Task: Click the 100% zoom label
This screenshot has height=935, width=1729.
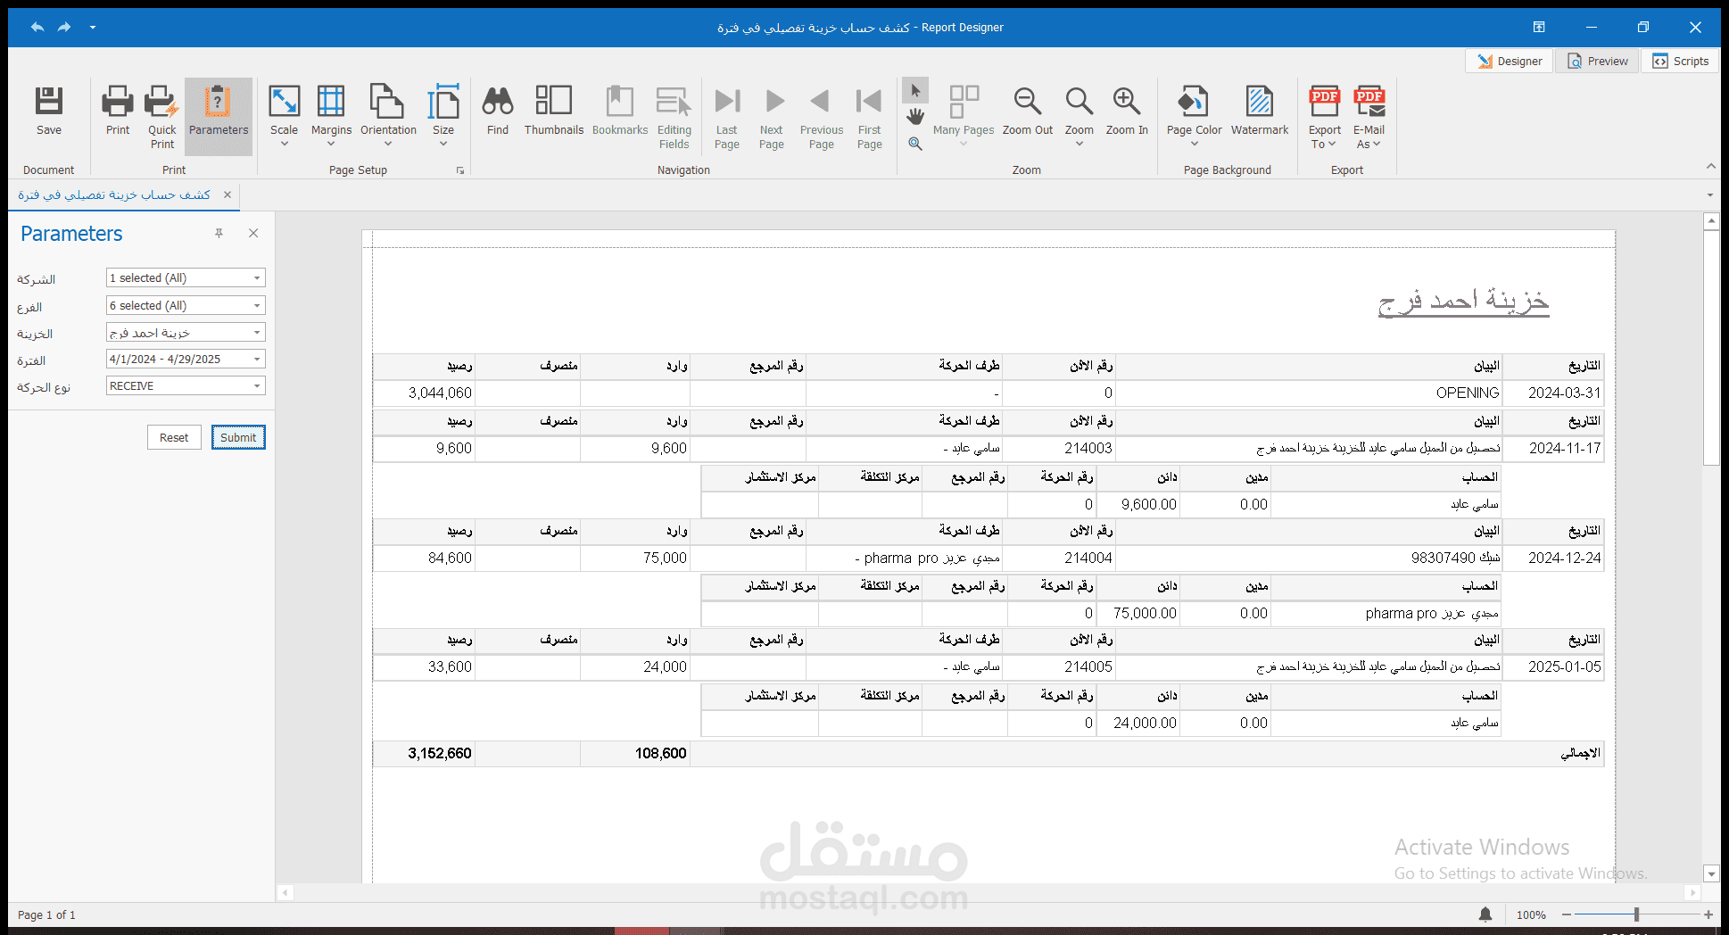Action: pyautogui.click(x=1531, y=914)
